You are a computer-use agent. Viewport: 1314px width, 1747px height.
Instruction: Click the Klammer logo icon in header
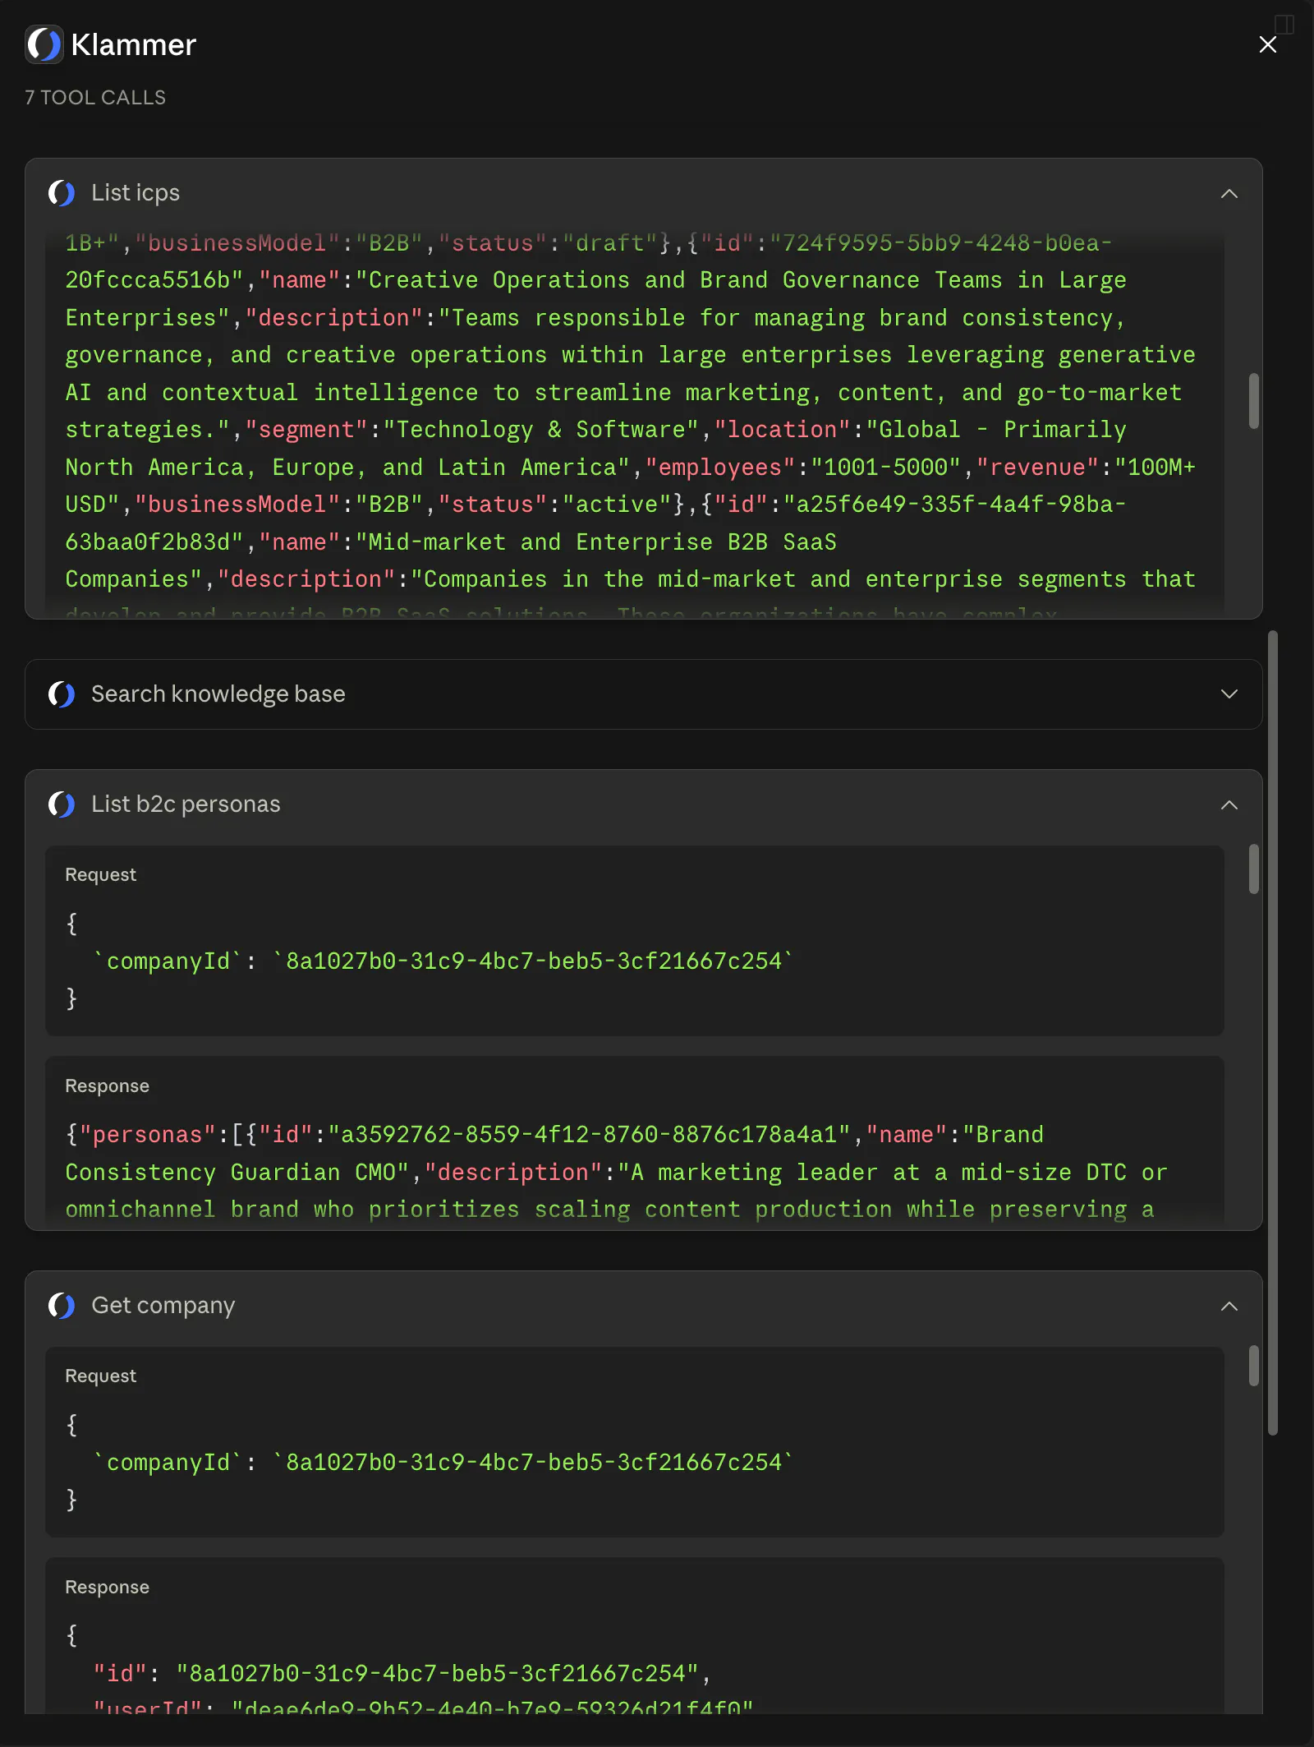click(x=44, y=44)
